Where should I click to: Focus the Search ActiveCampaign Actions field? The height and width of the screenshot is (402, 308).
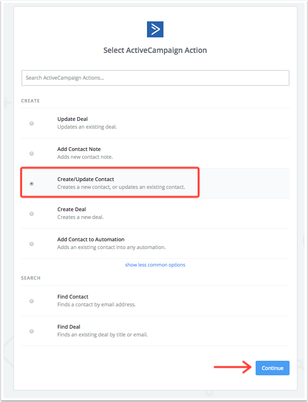click(155, 78)
